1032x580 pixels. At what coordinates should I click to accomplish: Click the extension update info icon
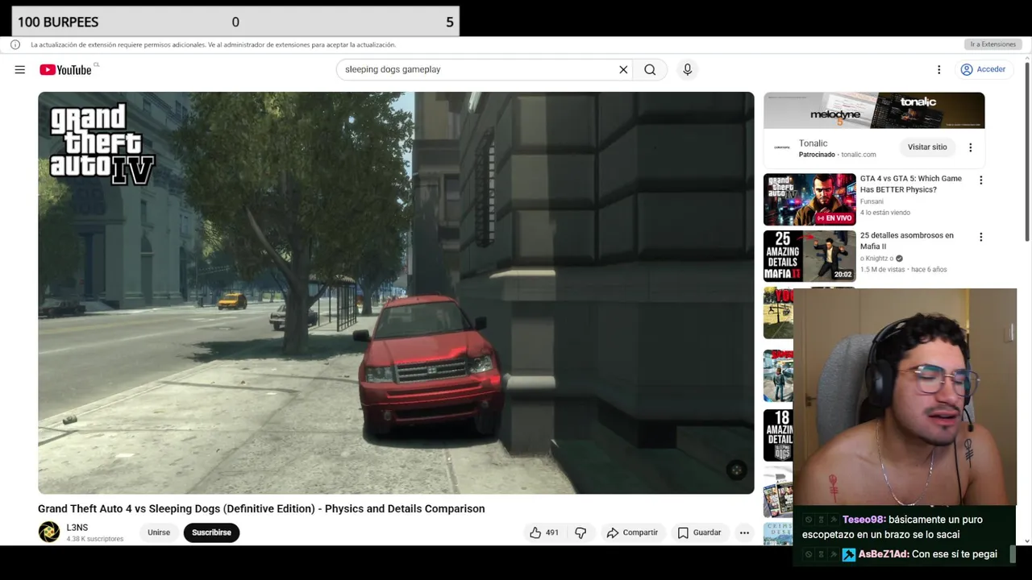pos(15,44)
